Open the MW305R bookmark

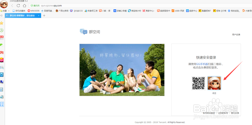tap(34, 11)
